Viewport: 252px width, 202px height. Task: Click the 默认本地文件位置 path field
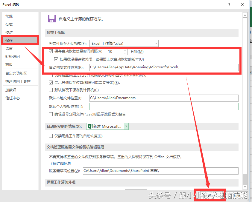point(164,98)
